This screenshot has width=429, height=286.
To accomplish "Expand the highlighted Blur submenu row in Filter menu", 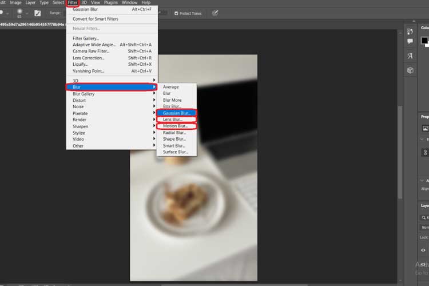I will click(x=112, y=87).
